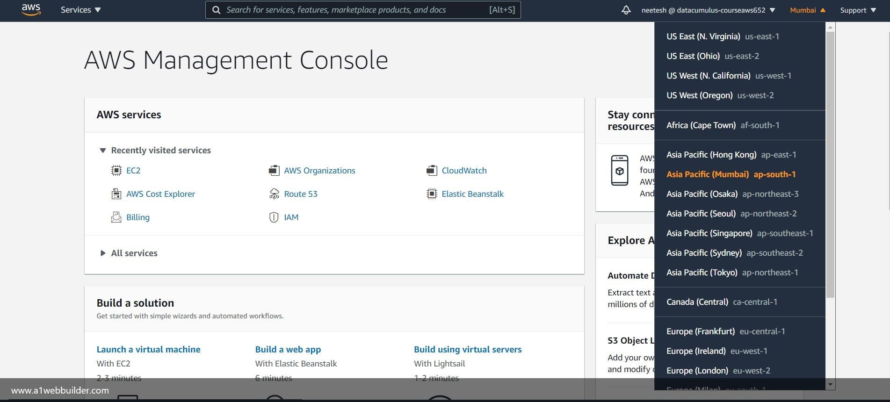890x402 pixels.
Task: Click the Elastic Beanstalk icon
Action: click(x=432, y=194)
